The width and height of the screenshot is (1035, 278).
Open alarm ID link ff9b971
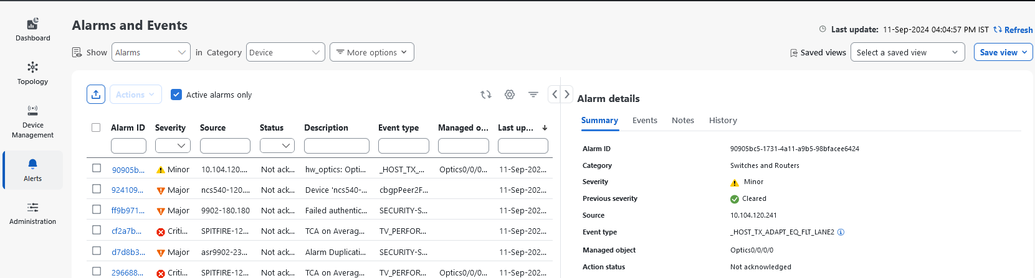128,211
